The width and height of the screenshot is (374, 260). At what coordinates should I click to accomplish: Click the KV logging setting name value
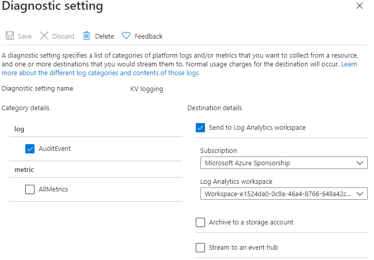146,89
